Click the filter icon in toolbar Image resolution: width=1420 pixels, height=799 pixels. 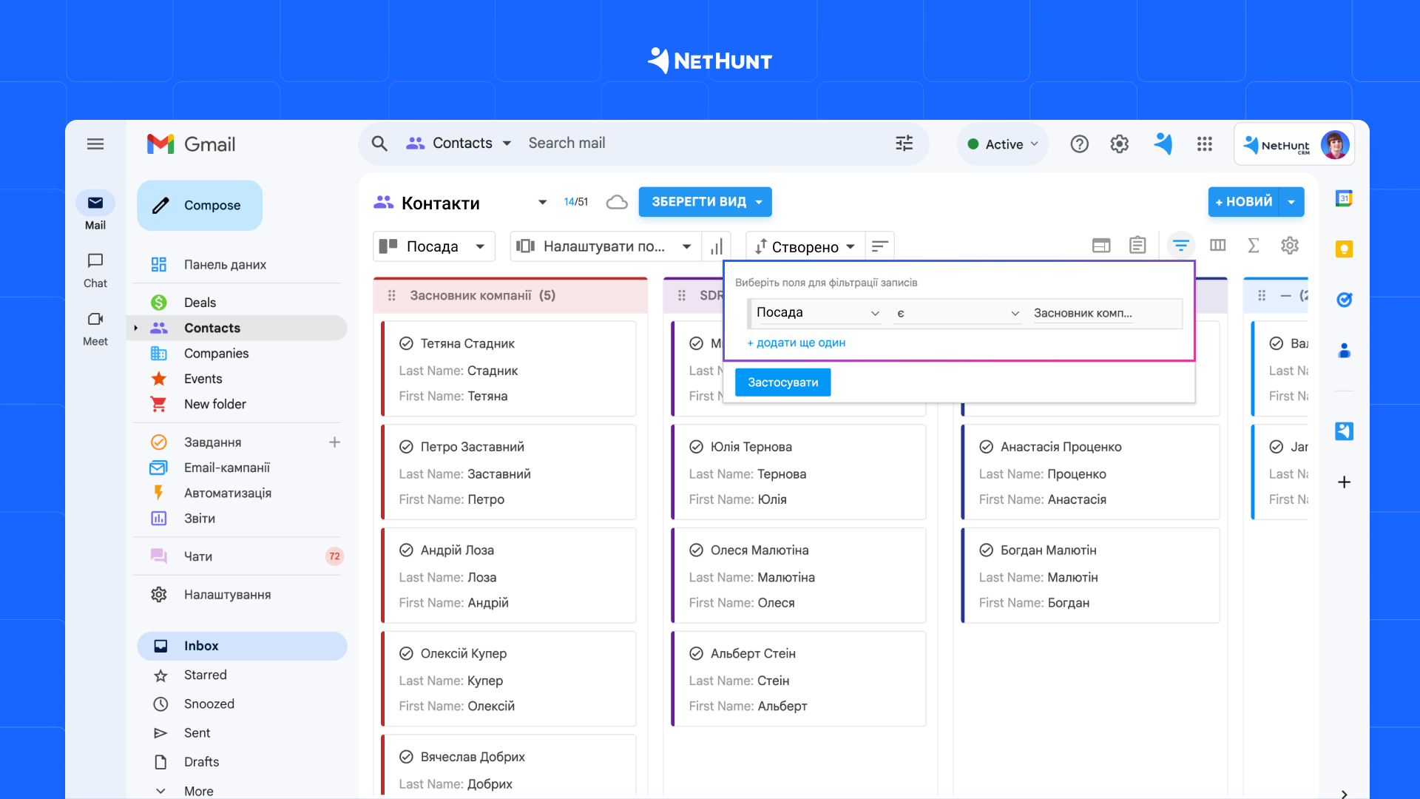pos(1180,246)
